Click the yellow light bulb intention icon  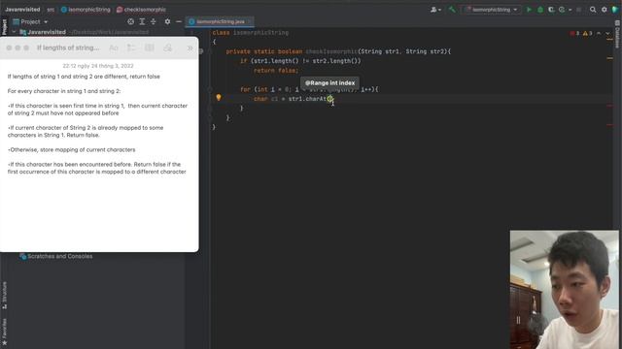click(x=218, y=97)
